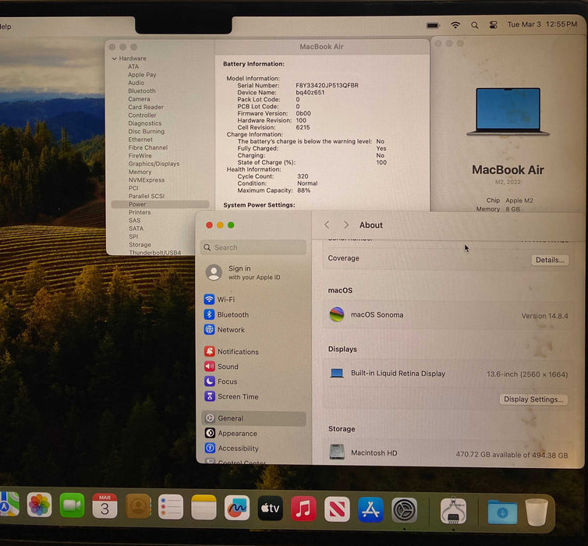This screenshot has width=588, height=546.
Task: Open Apple TV app in Dock
Action: pyautogui.click(x=271, y=508)
